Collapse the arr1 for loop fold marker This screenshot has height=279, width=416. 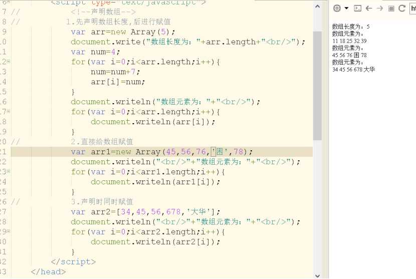coord(9,172)
